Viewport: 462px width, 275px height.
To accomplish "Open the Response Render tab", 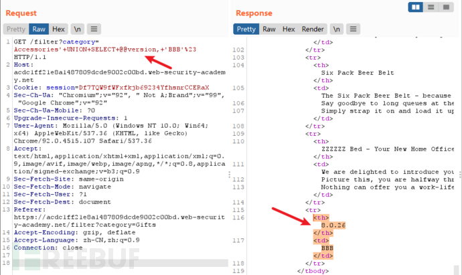I will coord(313,29).
